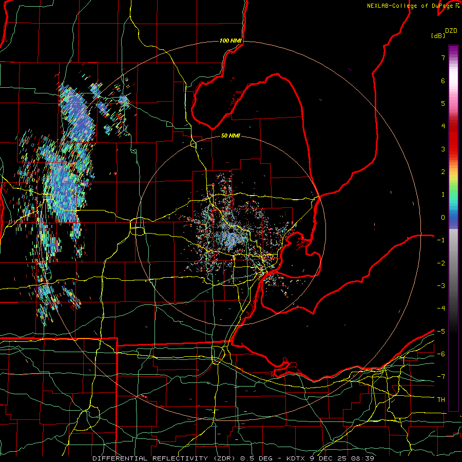Click the 7 value on the dB scale
Screen dimensions: 462x462
443,57
